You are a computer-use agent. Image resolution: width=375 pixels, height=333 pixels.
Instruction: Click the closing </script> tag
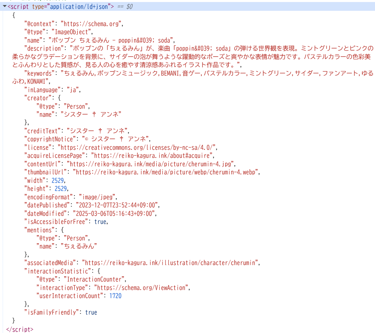20,329
